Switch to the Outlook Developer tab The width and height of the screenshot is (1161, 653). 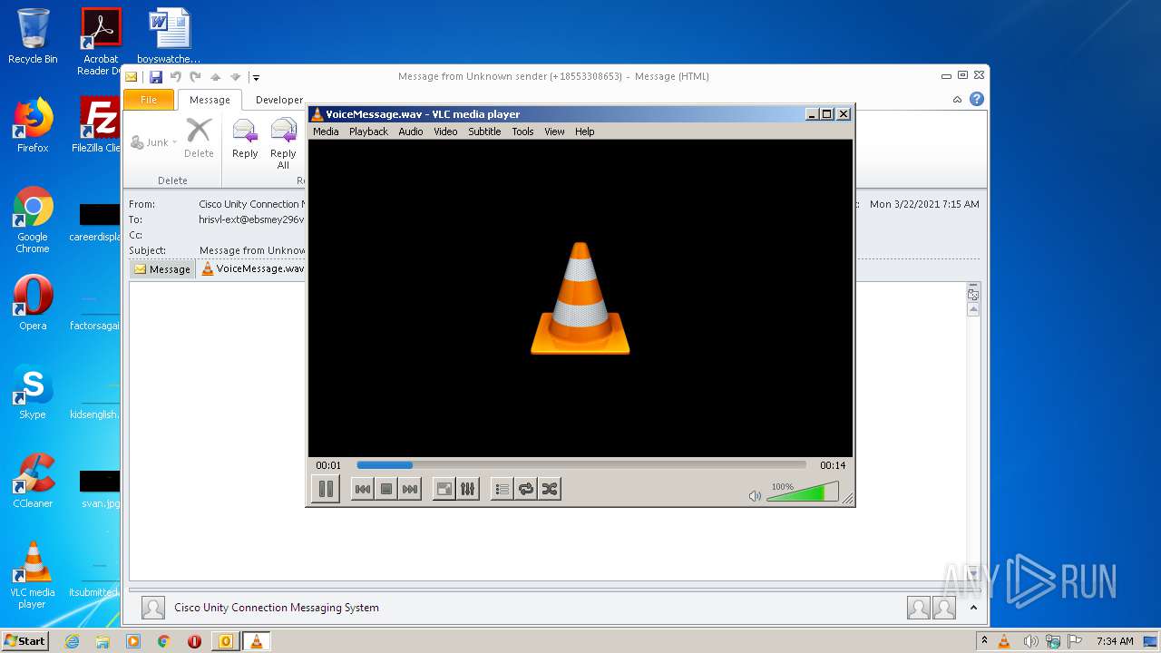(x=278, y=100)
